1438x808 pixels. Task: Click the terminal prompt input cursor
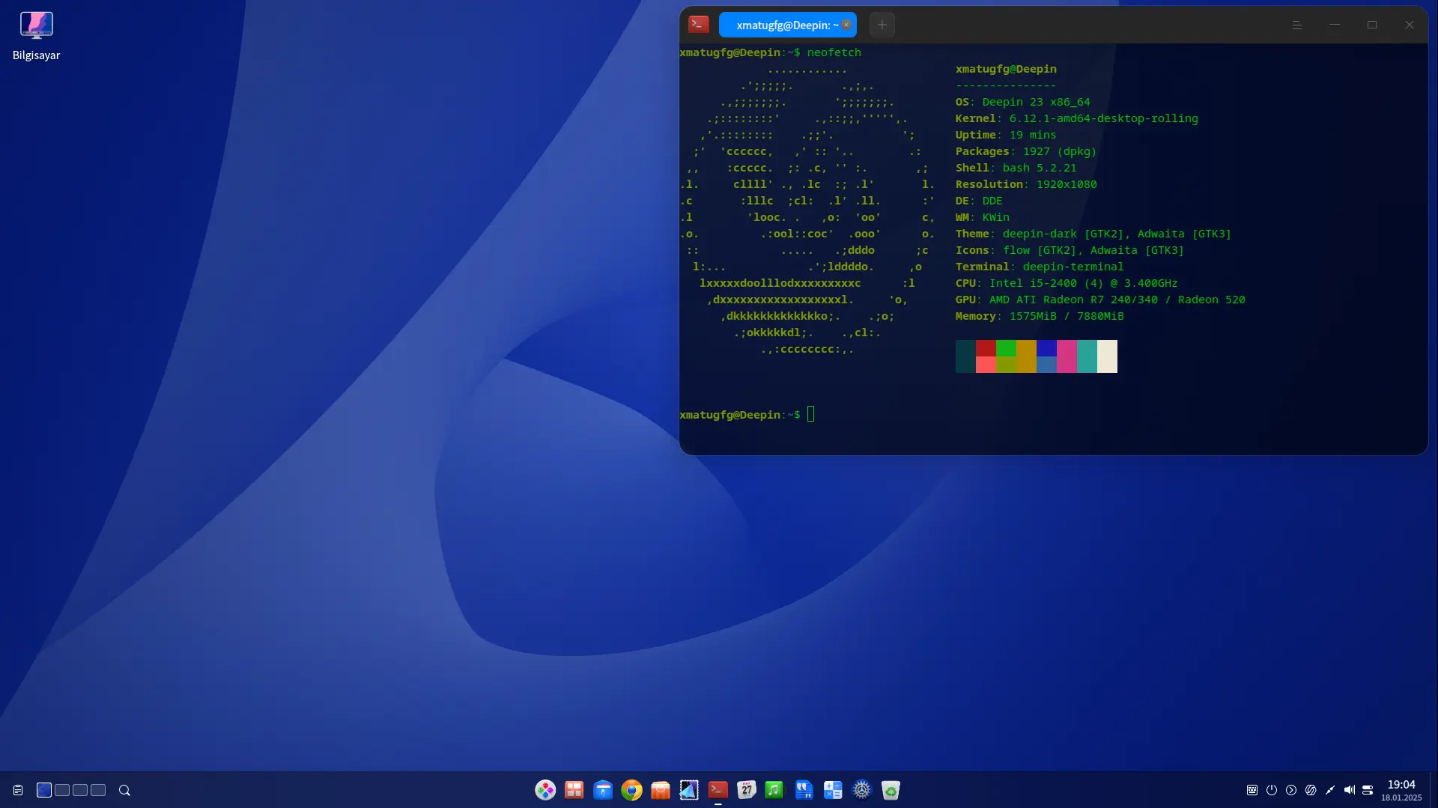coord(810,414)
